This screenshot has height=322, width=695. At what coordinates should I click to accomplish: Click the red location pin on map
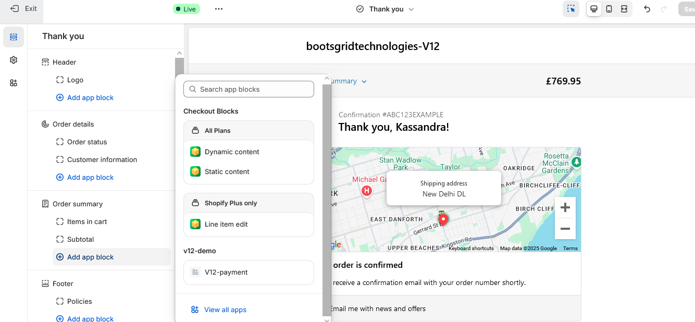click(x=443, y=220)
